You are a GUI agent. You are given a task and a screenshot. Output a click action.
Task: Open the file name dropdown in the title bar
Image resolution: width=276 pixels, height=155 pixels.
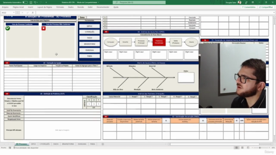tap(98, 3)
